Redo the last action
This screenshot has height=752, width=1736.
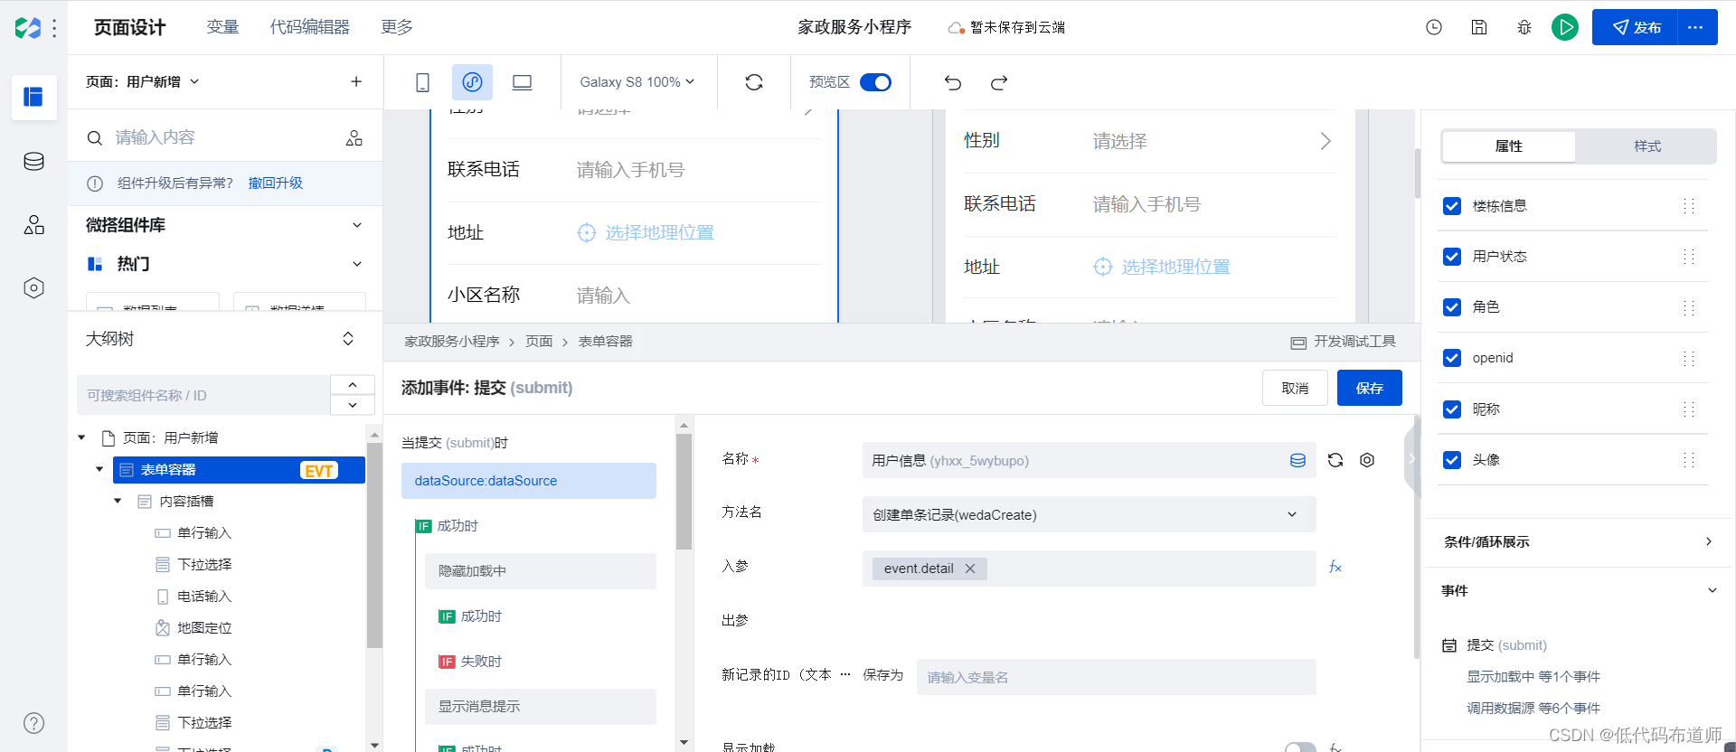click(998, 82)
